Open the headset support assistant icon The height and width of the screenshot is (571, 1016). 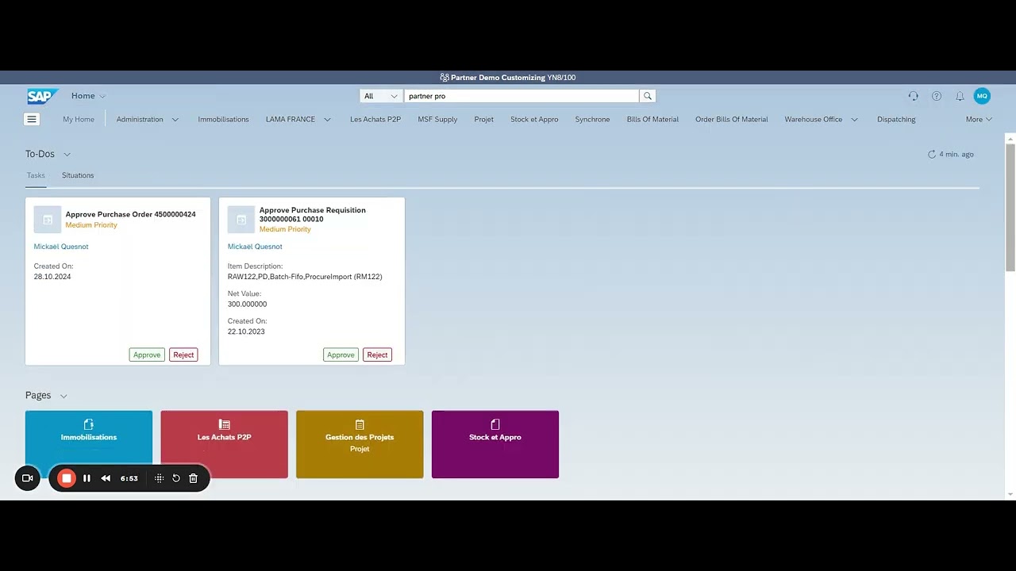(913, 96)
